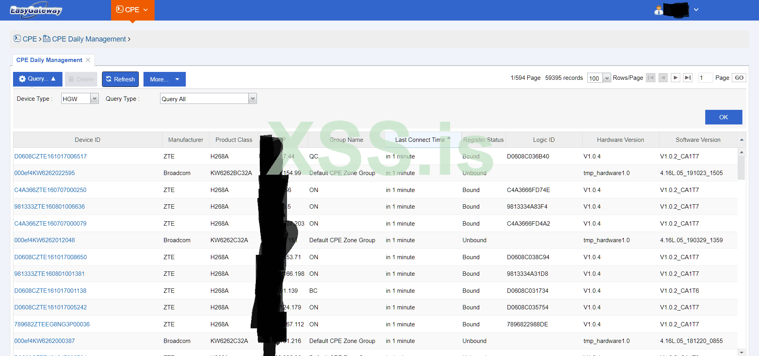This screenshot has width=759, height=356.
Task: Go to the previous page icon
Action: pyautogui.click(x=663, y=78)
